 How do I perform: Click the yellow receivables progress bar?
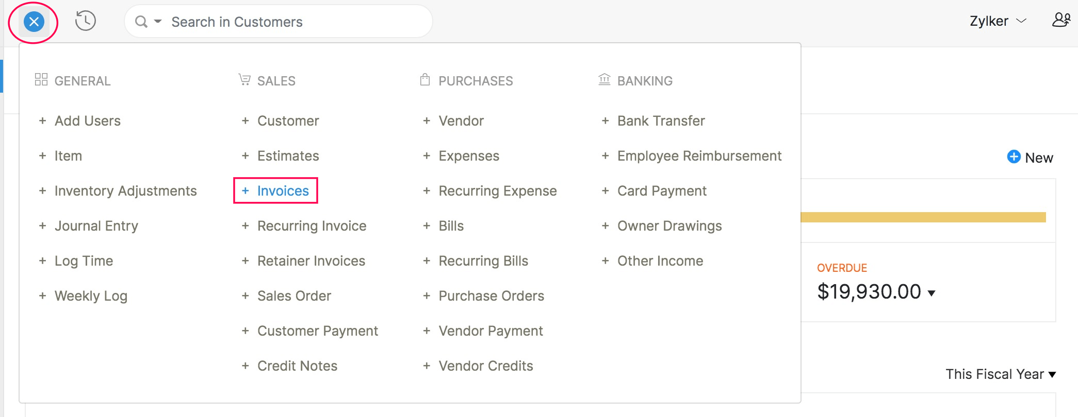(x=923, y=217)
